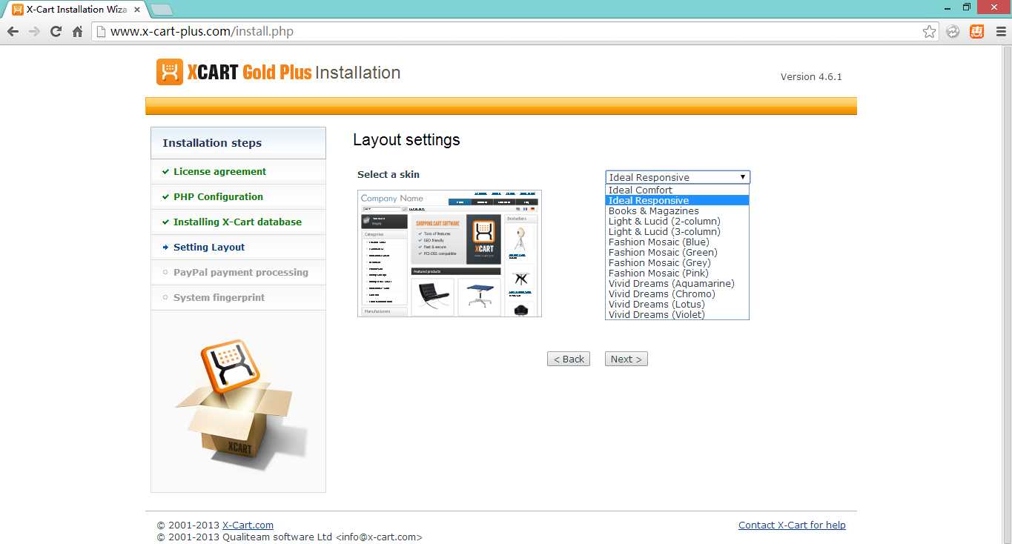
Task: Choose the Ideal Responsive option in the list
Action: point(677,200)
